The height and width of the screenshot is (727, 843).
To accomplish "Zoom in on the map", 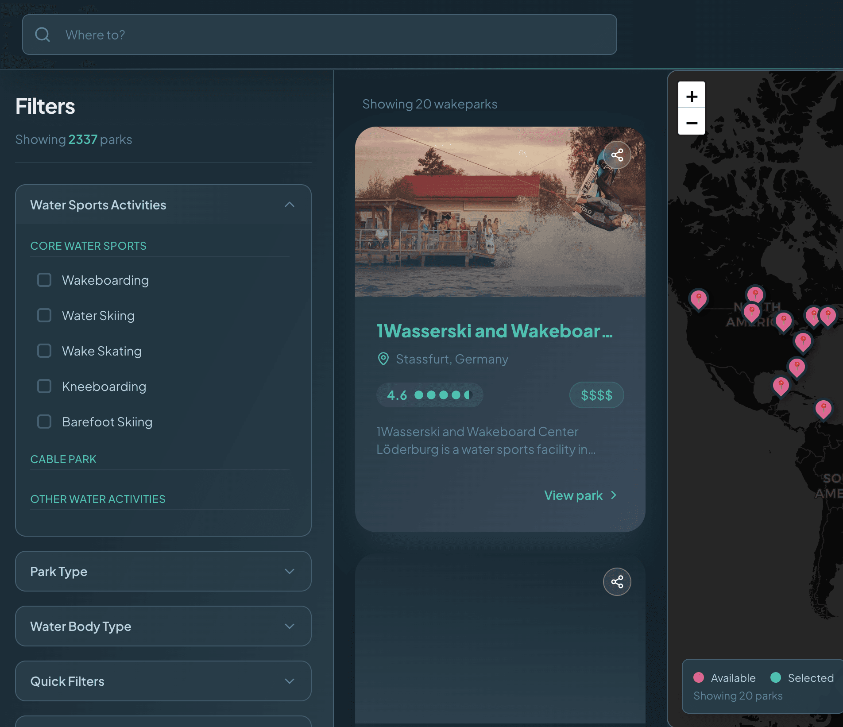I will pyautogui.click(x=691, y=96).
